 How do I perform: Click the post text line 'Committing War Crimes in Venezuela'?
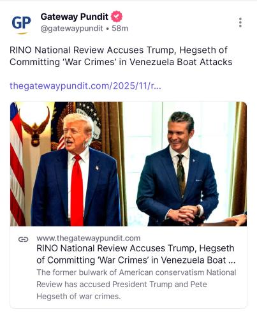pos(121,62)
